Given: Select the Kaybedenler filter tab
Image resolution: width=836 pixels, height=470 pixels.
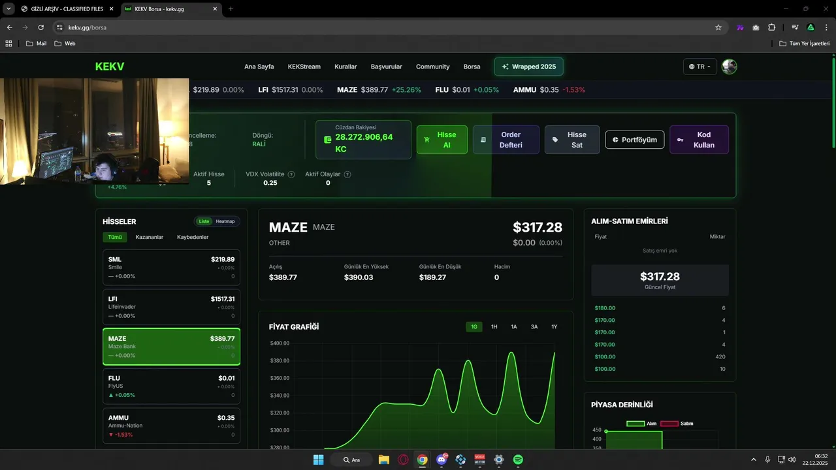Looking at the screenshot, I should pos(193,237).
